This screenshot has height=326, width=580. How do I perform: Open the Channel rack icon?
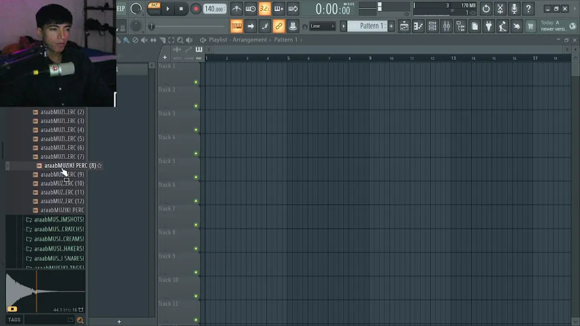(432, 26)
